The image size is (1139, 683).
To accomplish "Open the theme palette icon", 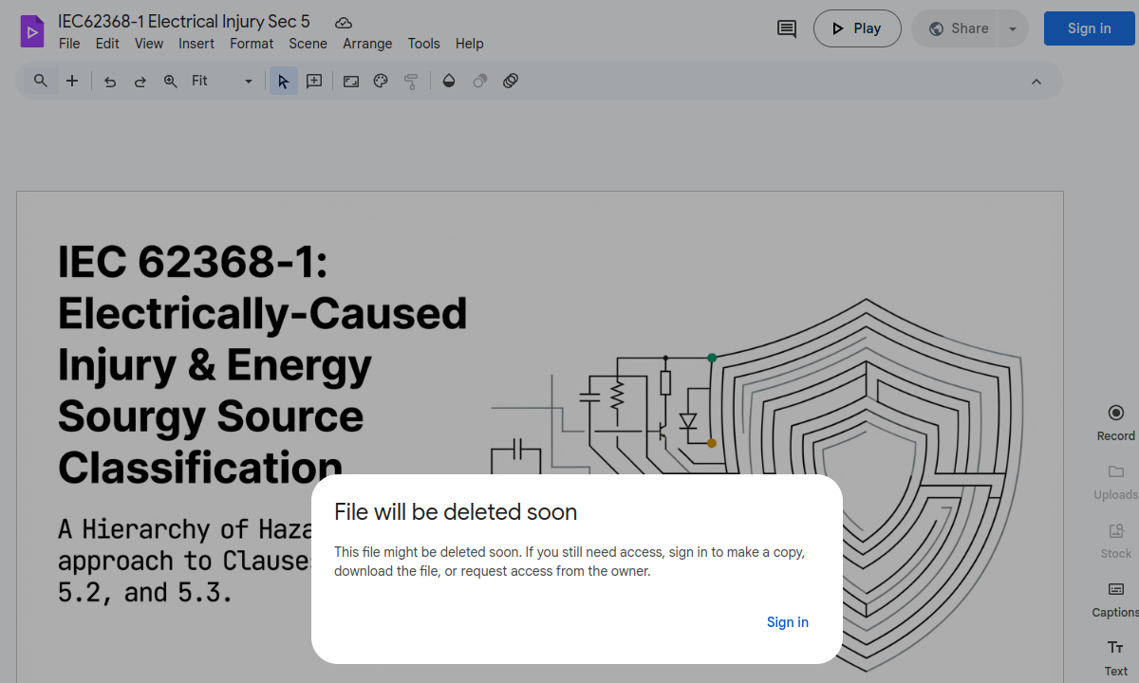I will pyautogui.click(x=381, y=82).
